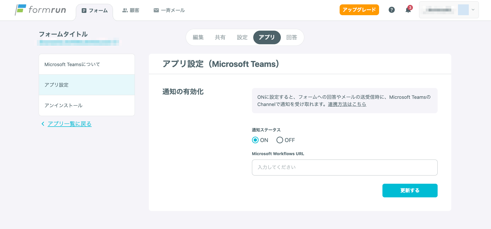Click the Microsoft Workflows URL label
The width and height of the screenshot is (491, 229).
(x=278, y=154)
